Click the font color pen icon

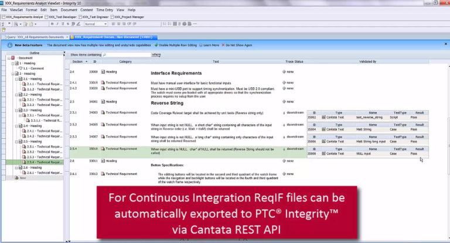click(x=79, y=24)
